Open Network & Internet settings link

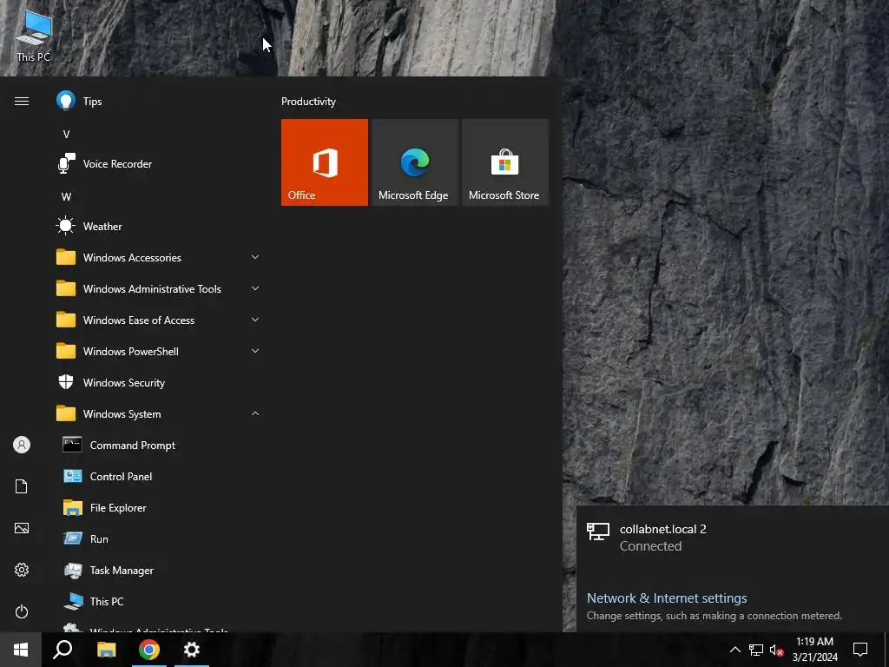coord(667,598)
